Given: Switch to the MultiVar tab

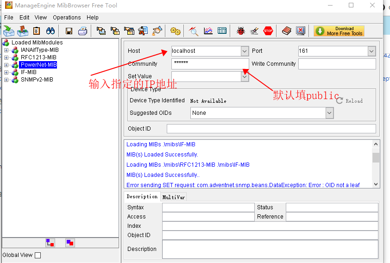Looking at the screenshot, I should (174, 197).
